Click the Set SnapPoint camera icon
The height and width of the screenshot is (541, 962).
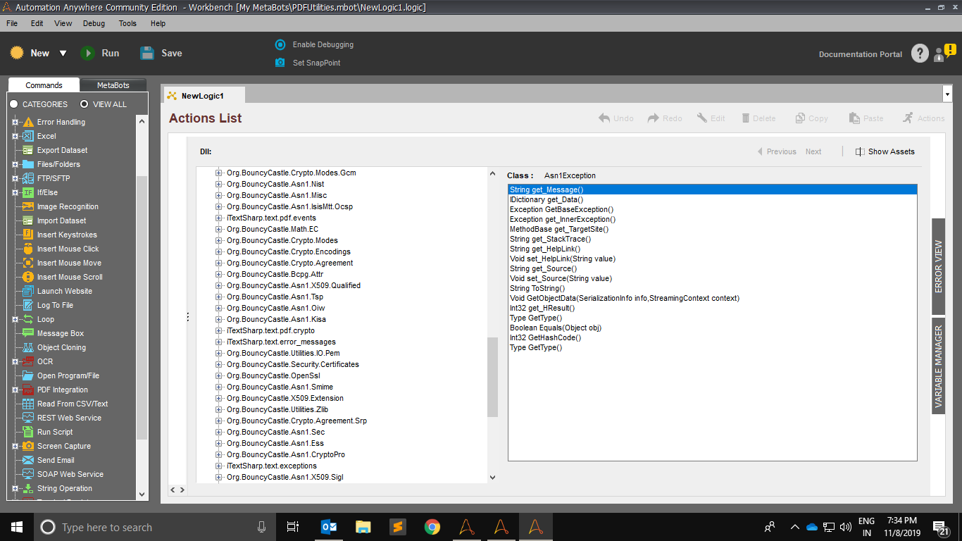click(x=280, y=63)
